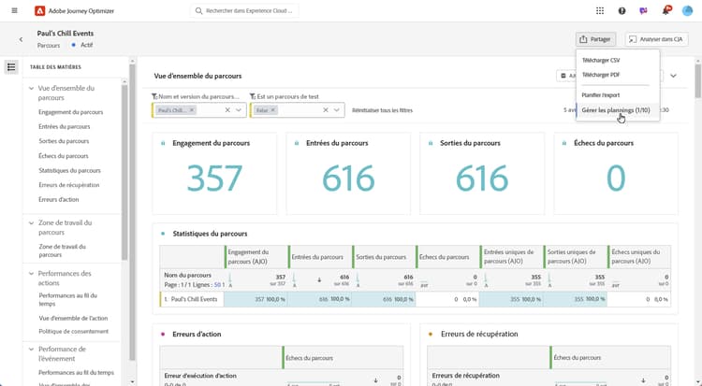Click the filter icon beside Nom et version

[154, 96]
